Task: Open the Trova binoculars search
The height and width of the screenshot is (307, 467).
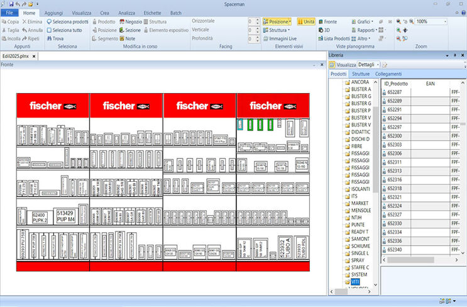Action: [x=55, y=38]
